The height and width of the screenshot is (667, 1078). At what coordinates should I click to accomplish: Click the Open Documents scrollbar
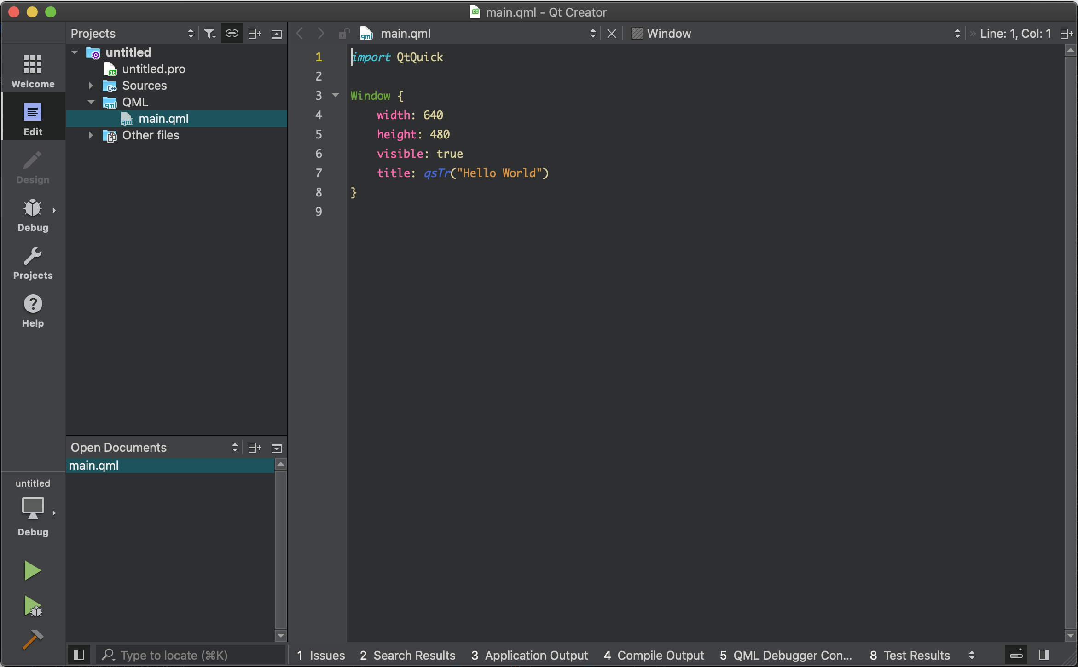[281, 550]
